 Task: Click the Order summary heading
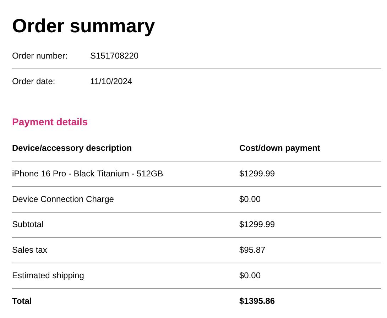[x=83, y=26]
